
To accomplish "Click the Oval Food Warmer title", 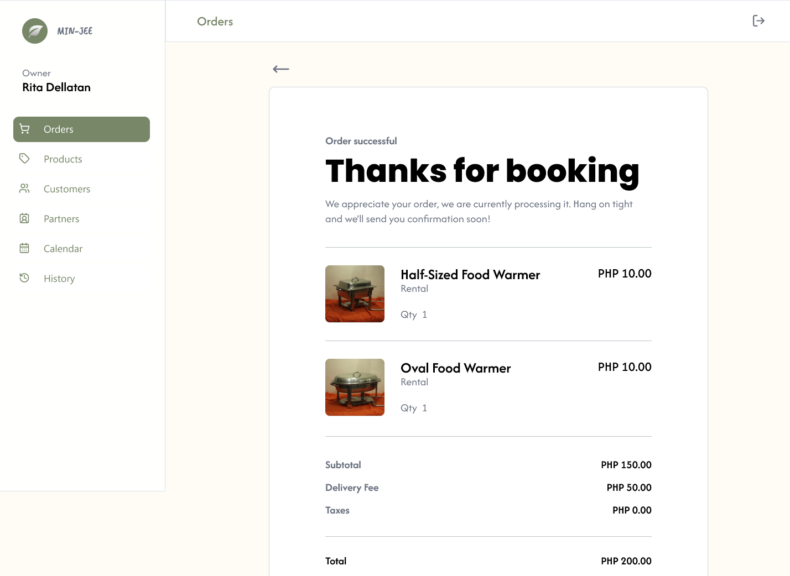I will point(455,368).
